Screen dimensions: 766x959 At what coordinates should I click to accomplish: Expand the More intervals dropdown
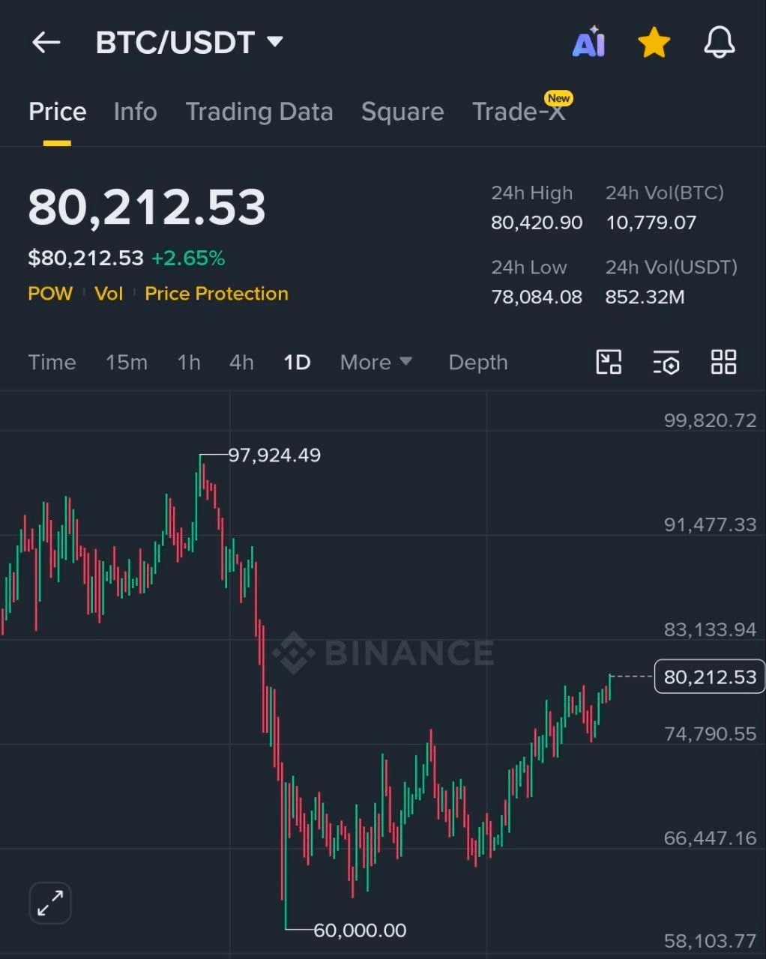376,363
